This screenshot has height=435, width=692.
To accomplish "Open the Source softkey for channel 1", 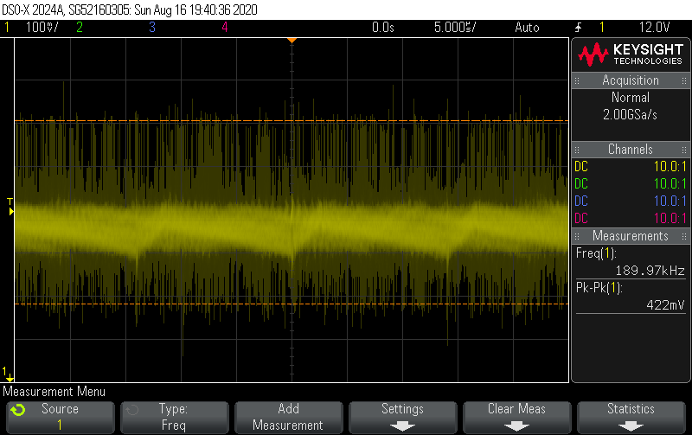I will tap(60, 417).
